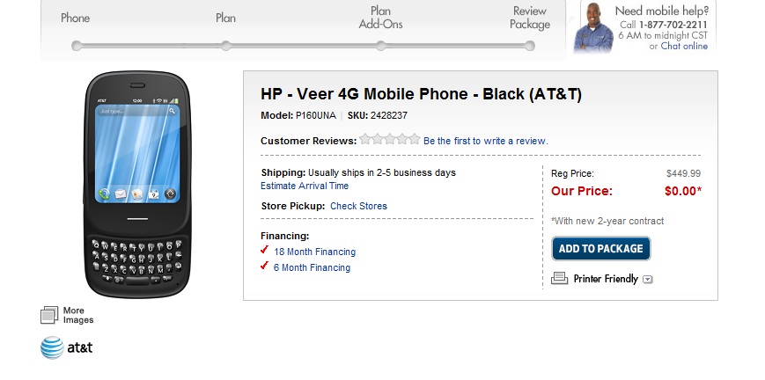Open the Estimate Arrival Time link

(x=305, y=186)
